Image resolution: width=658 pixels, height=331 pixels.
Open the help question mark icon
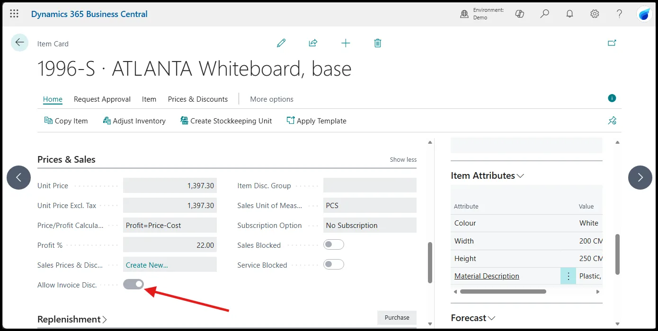pos(619,14)
